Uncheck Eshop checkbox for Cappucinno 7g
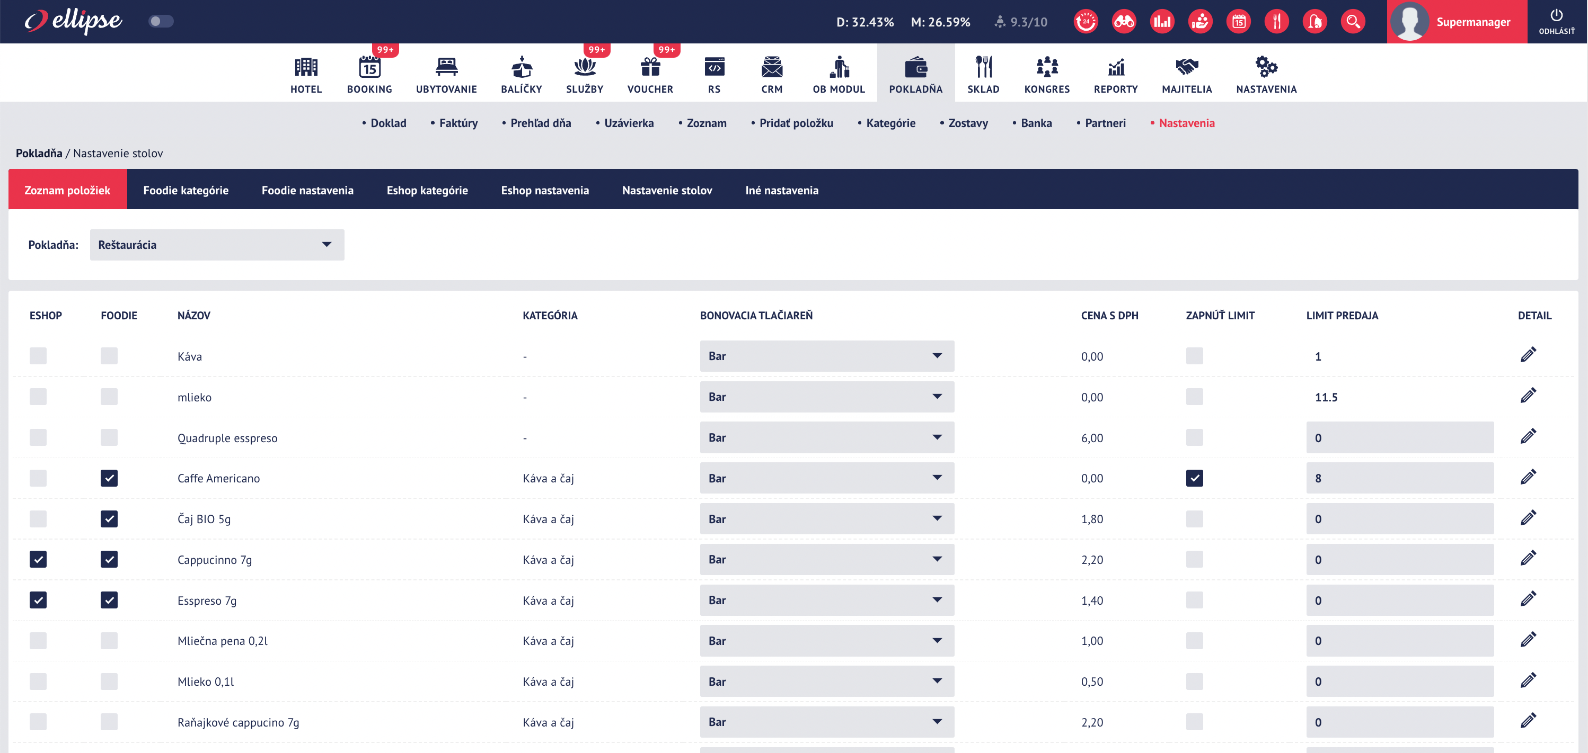The width and height of the screenshot is (1588, 753). point(38,559)
